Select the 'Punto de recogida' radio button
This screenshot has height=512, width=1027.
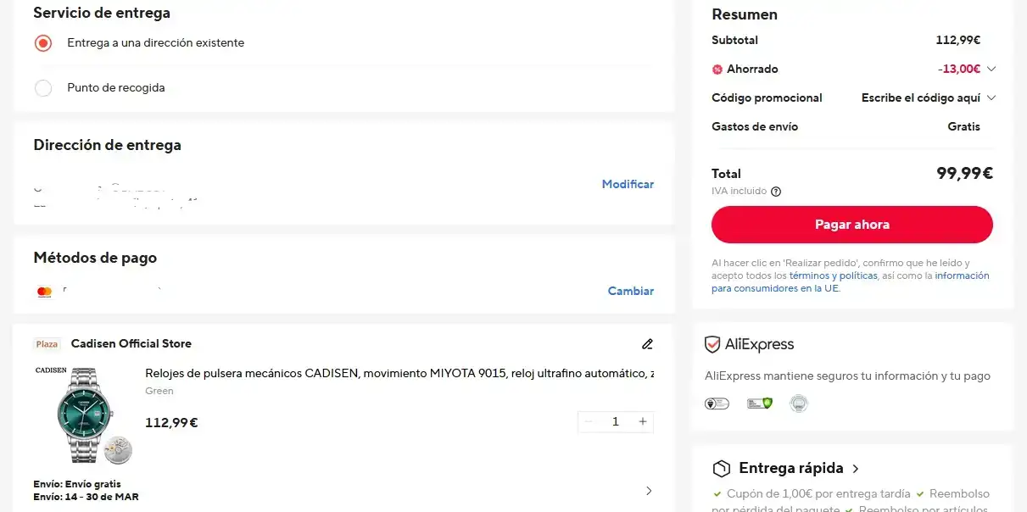click(43, 88)
